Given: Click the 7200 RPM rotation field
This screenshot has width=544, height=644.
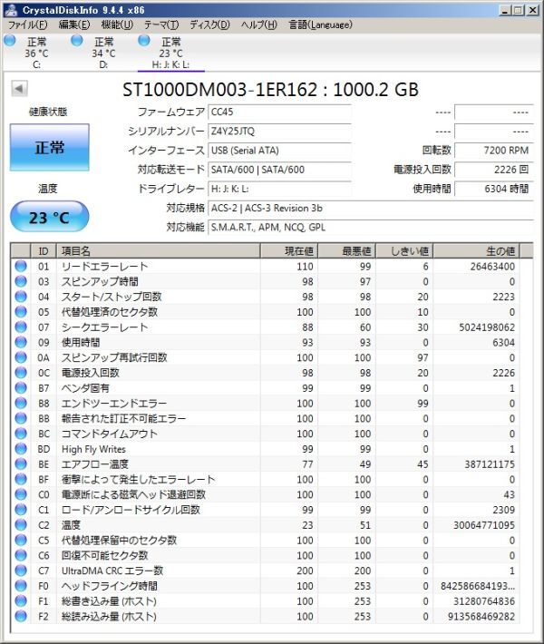Looking at the screenshot, I should tap(494, 151).
